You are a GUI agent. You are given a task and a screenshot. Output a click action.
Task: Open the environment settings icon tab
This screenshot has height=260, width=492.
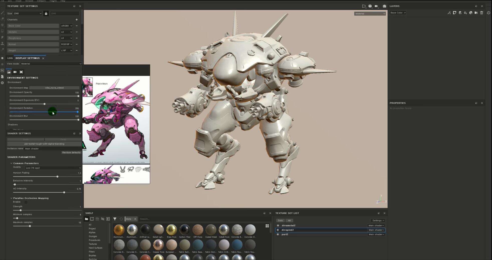(9, 72)
